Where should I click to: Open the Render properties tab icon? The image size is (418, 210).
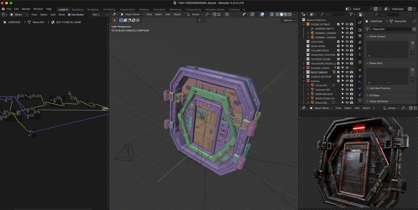(x=360, y=30)
